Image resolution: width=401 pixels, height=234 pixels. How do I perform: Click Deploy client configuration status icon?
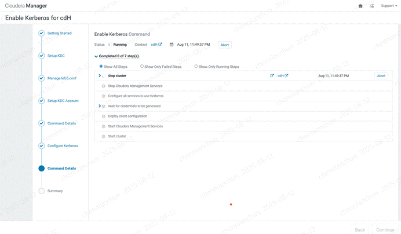pos(104,116)
